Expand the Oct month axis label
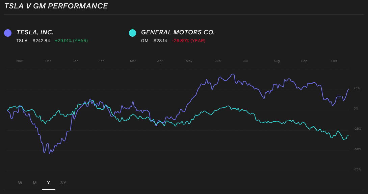 click(x=334, y=61)
